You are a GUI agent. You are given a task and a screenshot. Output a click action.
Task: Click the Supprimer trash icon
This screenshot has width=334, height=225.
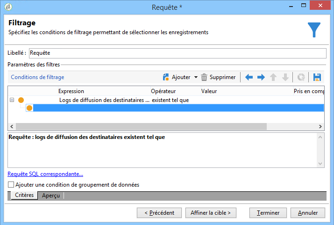pos(204,77)
